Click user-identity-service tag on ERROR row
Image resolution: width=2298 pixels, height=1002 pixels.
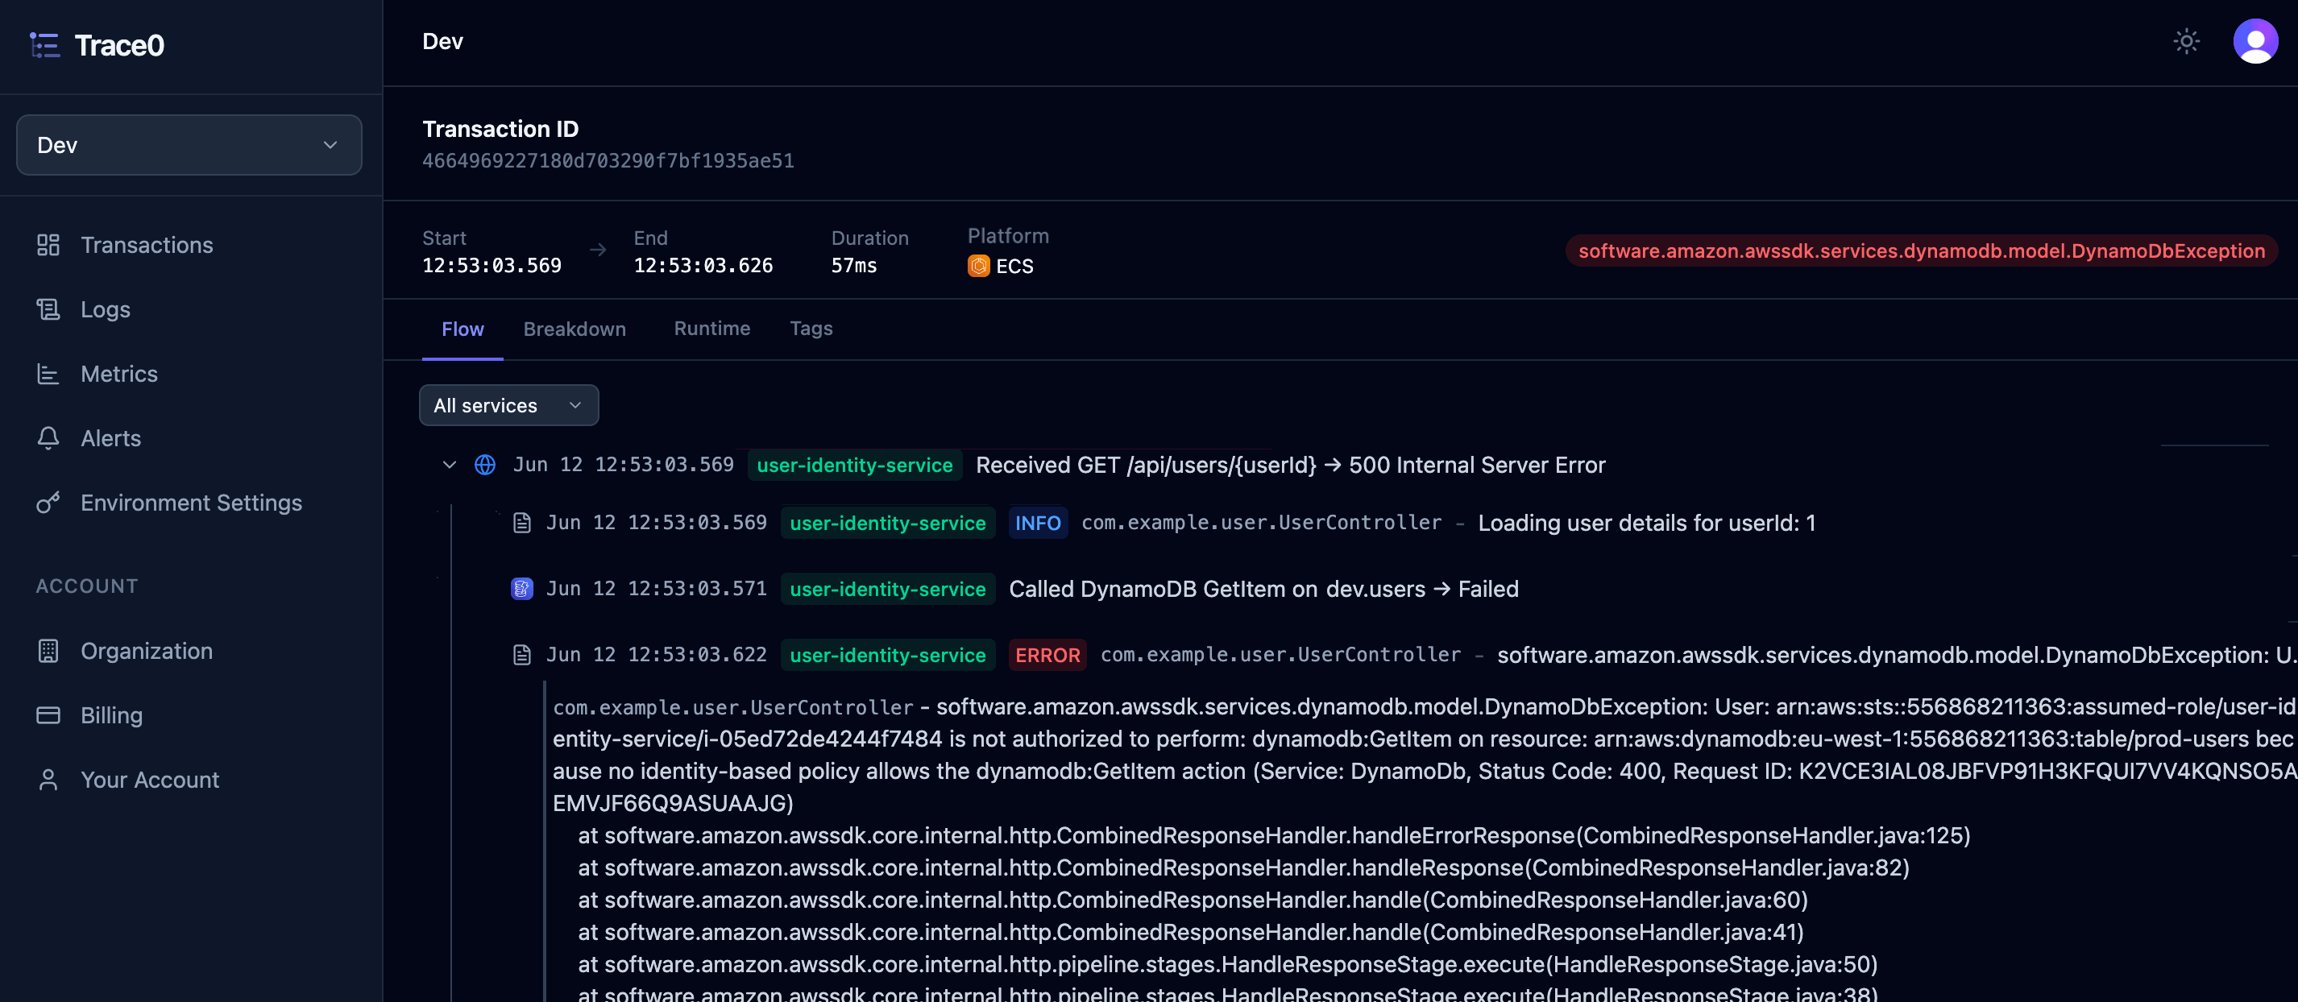tap(888, 655)
